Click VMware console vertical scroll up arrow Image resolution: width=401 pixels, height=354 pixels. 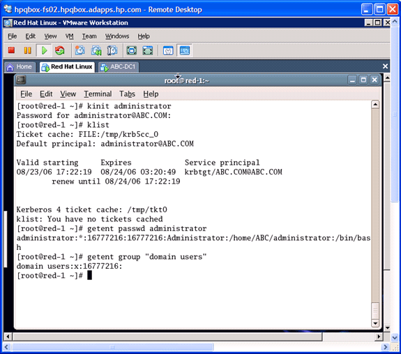pyautogui.click(x=387, y=78)
